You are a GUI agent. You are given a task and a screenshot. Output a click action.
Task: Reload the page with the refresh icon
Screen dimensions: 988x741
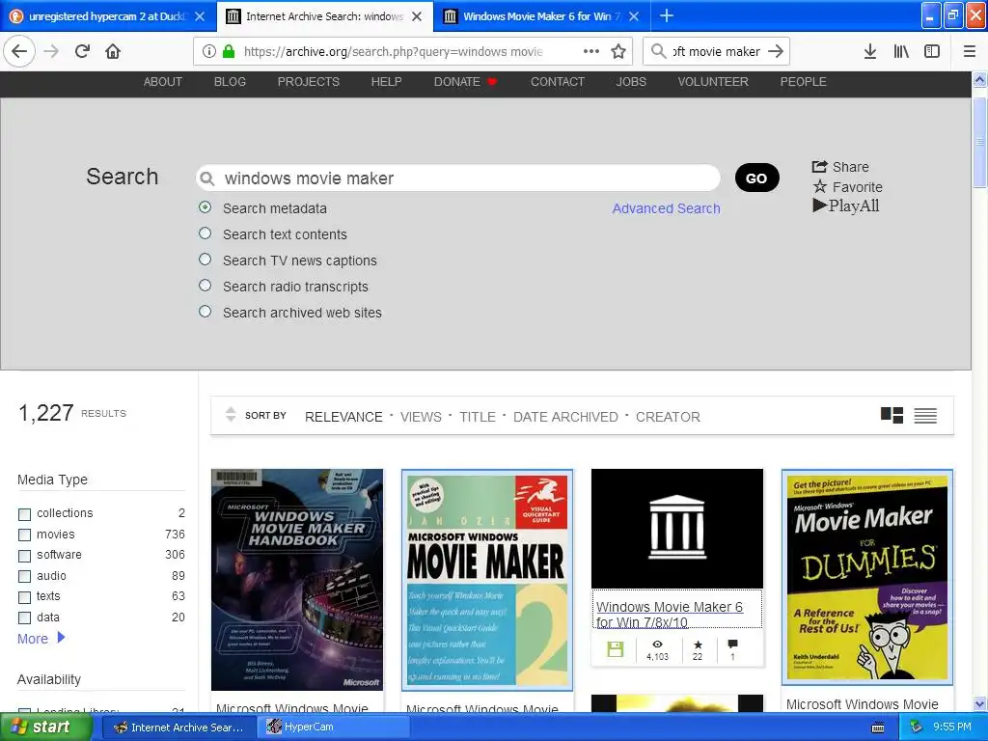pyautogui.click(x=83, y=52)
